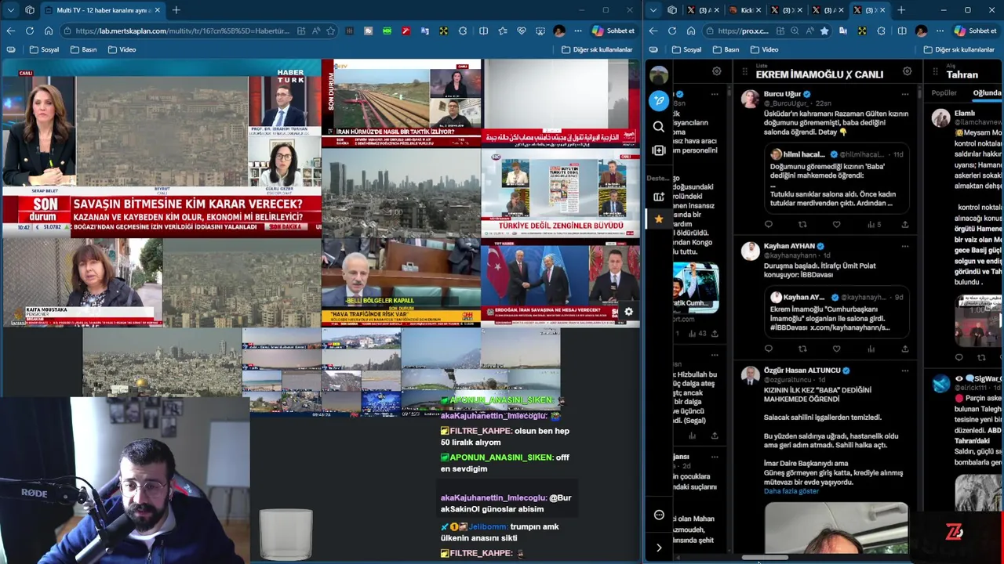Refresh the Multi TV browser page
Screen dimensions: 1004x564
(x=29, y=31)
